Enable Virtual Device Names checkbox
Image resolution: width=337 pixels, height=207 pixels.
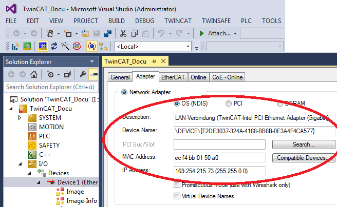177,196
